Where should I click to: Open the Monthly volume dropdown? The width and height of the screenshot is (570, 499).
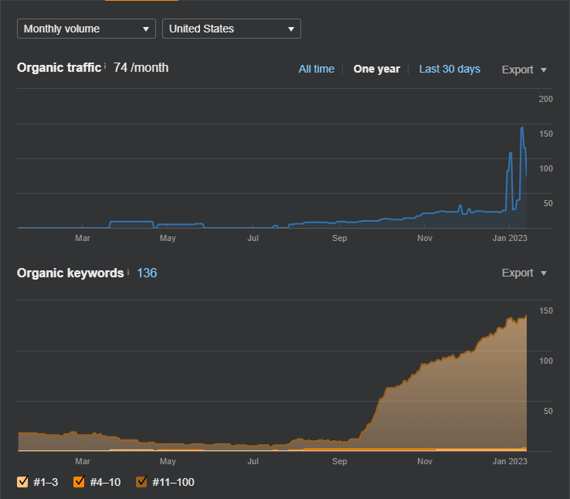(87, 29)
